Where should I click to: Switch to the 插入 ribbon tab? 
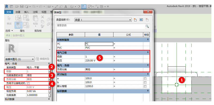[x=27, y=12]
